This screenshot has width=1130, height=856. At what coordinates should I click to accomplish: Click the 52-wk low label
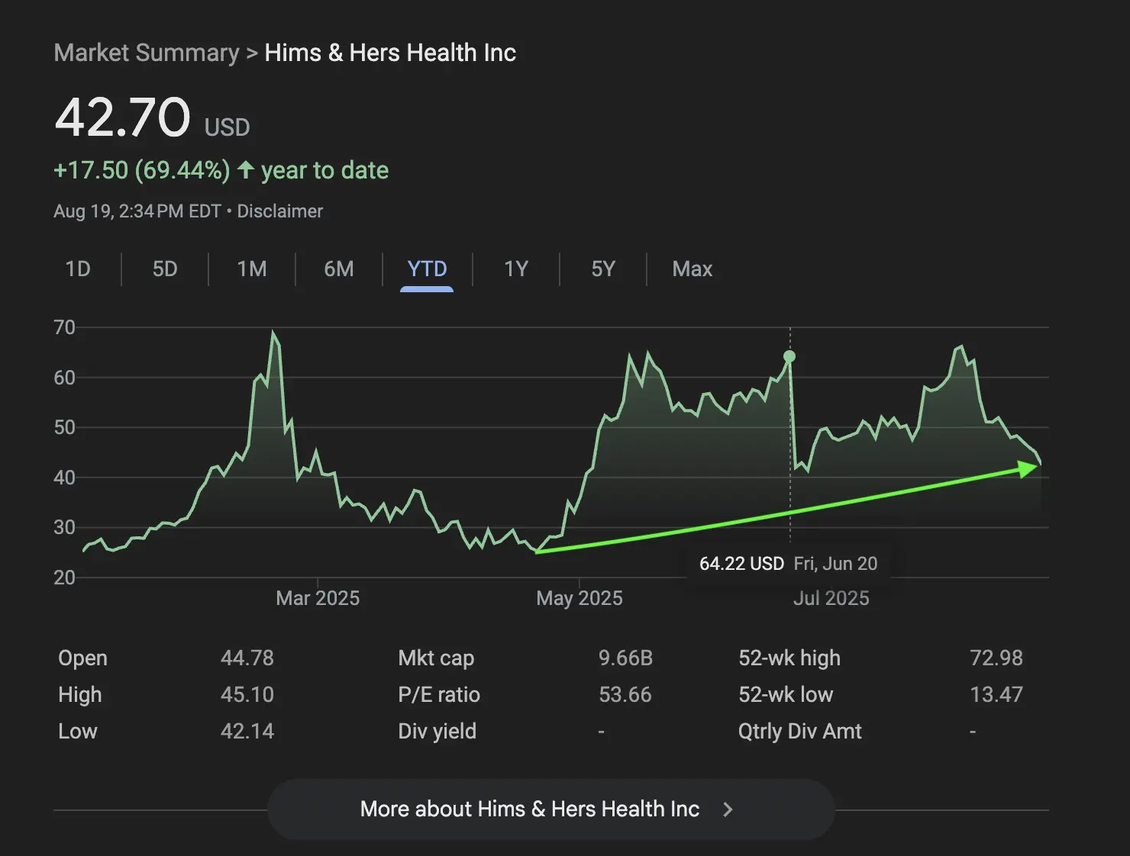[786, 694]
